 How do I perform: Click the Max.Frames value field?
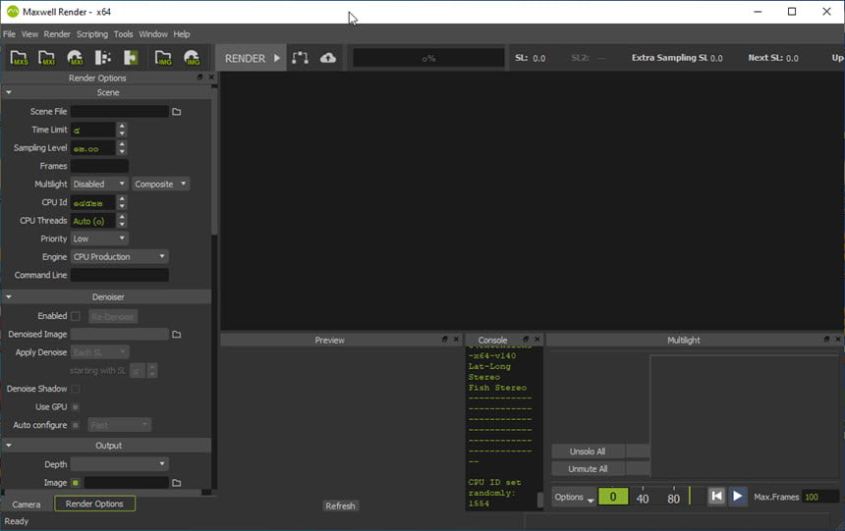coord(819,497)
